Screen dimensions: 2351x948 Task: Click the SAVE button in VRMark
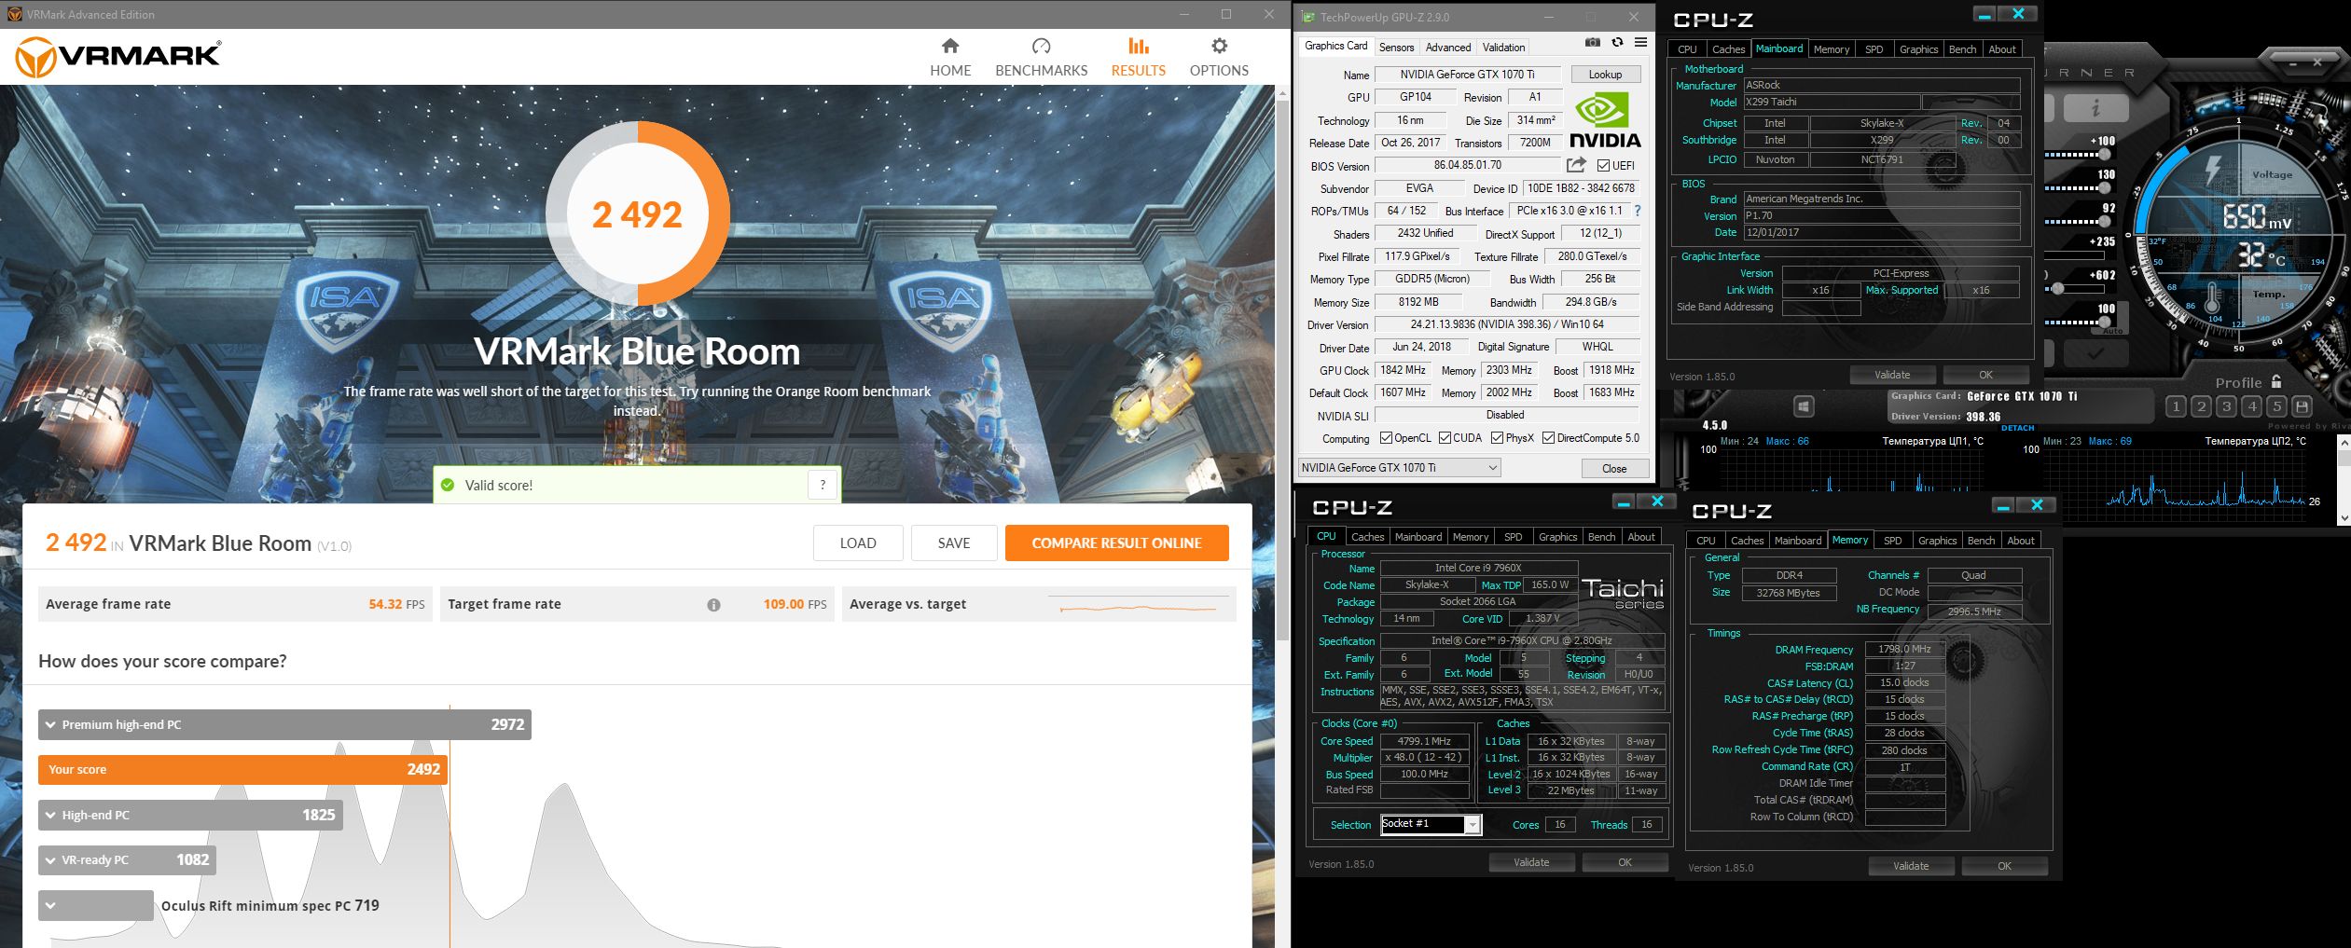[953, 543]
